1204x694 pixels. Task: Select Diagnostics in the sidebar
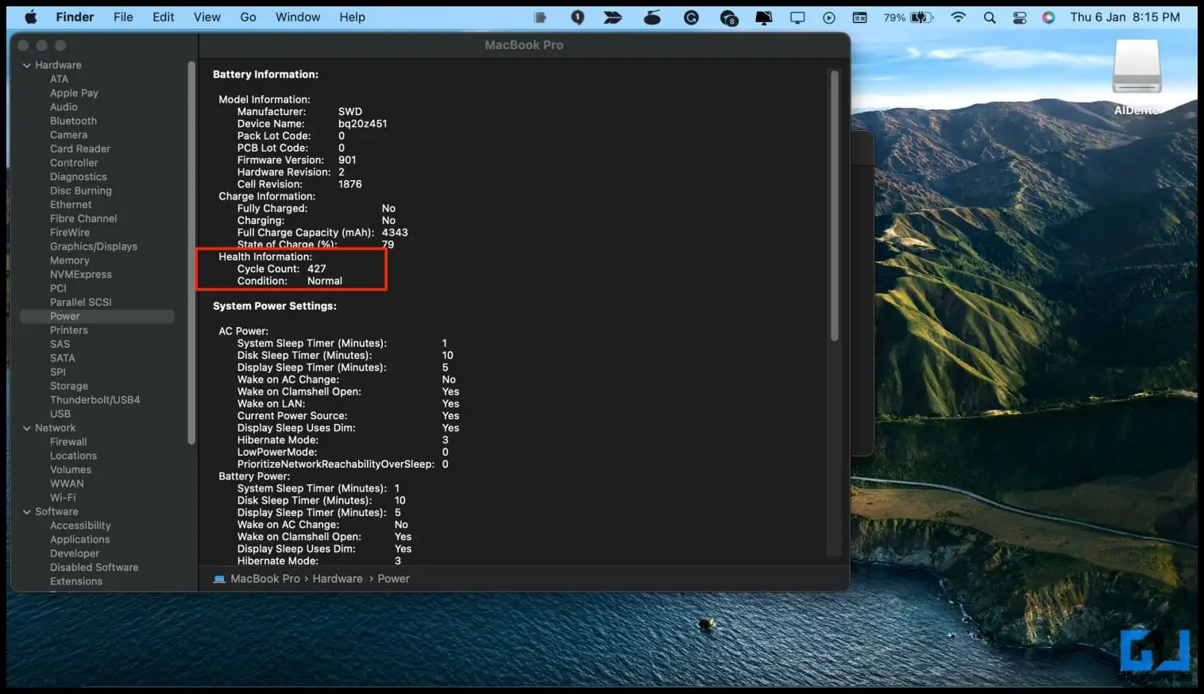coord(78,177)
